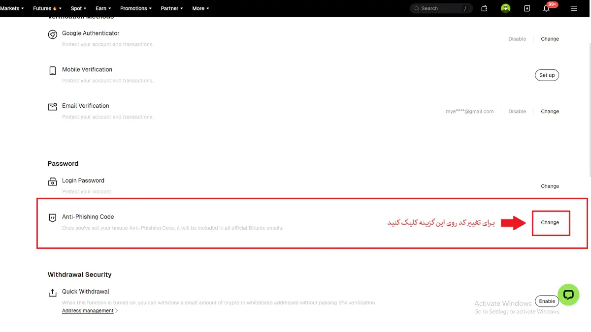Open the Partner dropdown
The height and width of the screenshot is (332, 591).
[172, 8]
